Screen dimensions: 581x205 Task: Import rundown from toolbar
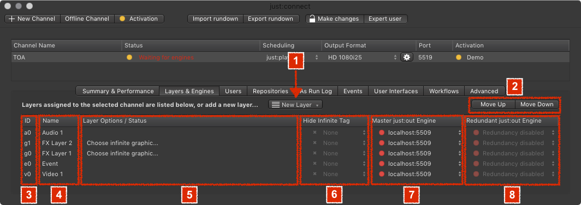215,19
